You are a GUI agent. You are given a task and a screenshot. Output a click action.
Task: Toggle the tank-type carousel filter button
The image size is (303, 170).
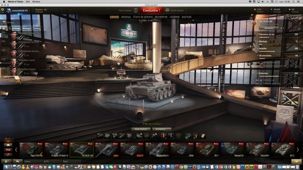(x=8, y=145)
